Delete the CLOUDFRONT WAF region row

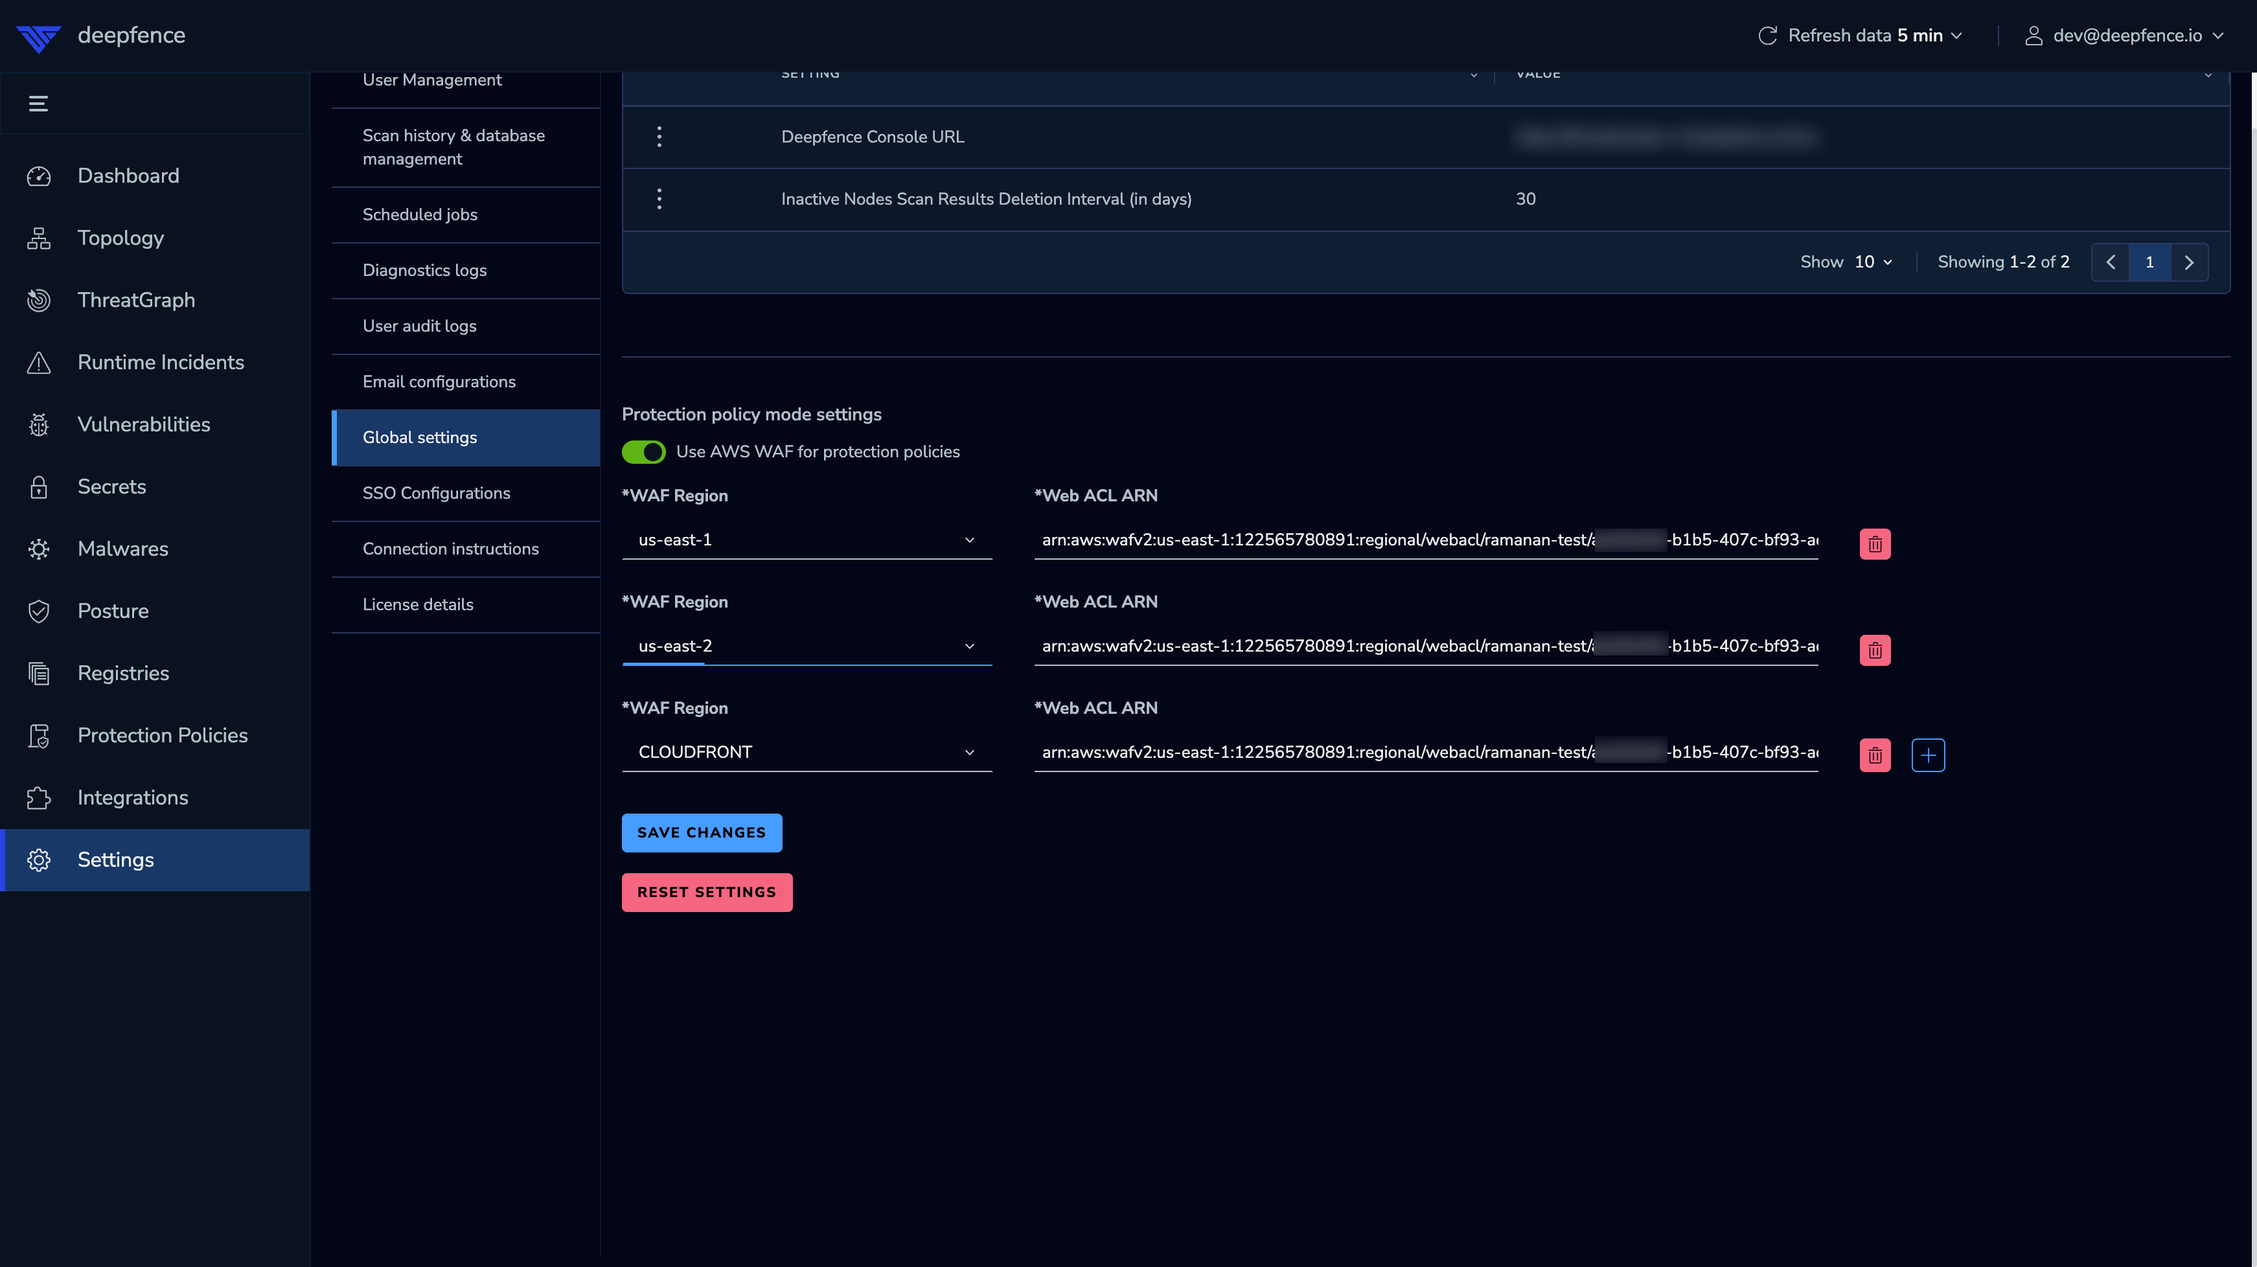click(1874, 755)
